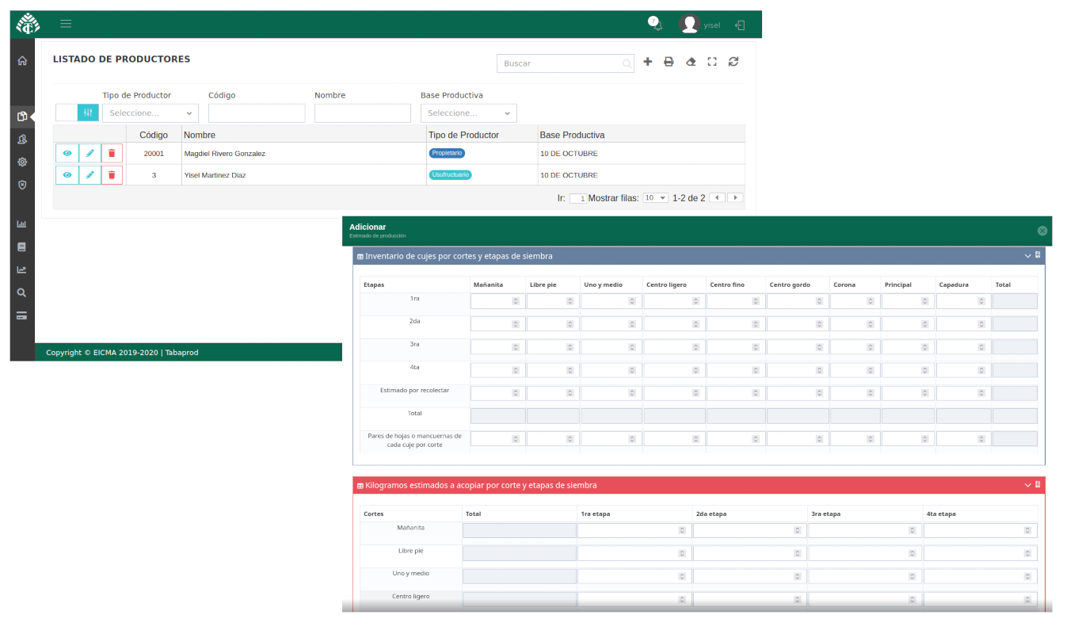Click the eraser icon to clear filters
The image size is (1082, 634).
691,62
